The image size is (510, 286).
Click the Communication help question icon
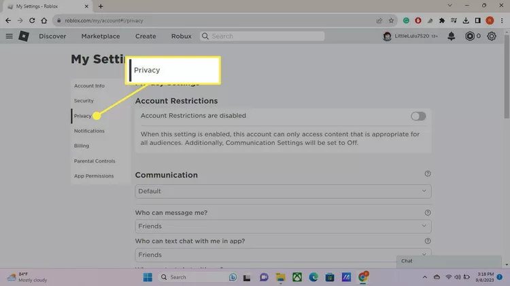pyautogui.click(x=428, y=174)
